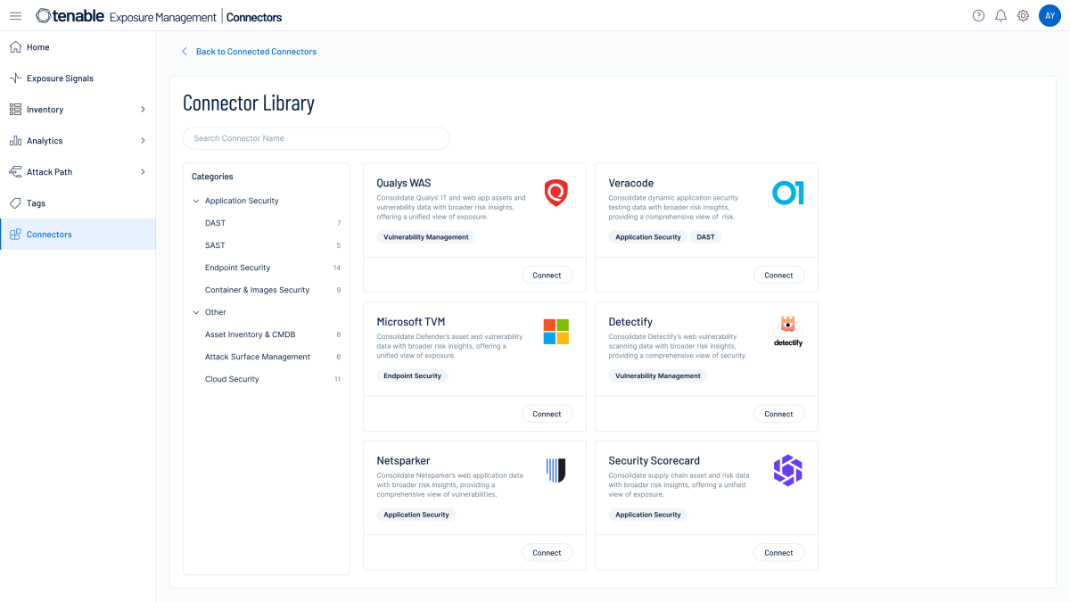Click the Netsparker striped shield logo
The height and width of the screenshot is (602, 1070).
[x=556, y=470]
